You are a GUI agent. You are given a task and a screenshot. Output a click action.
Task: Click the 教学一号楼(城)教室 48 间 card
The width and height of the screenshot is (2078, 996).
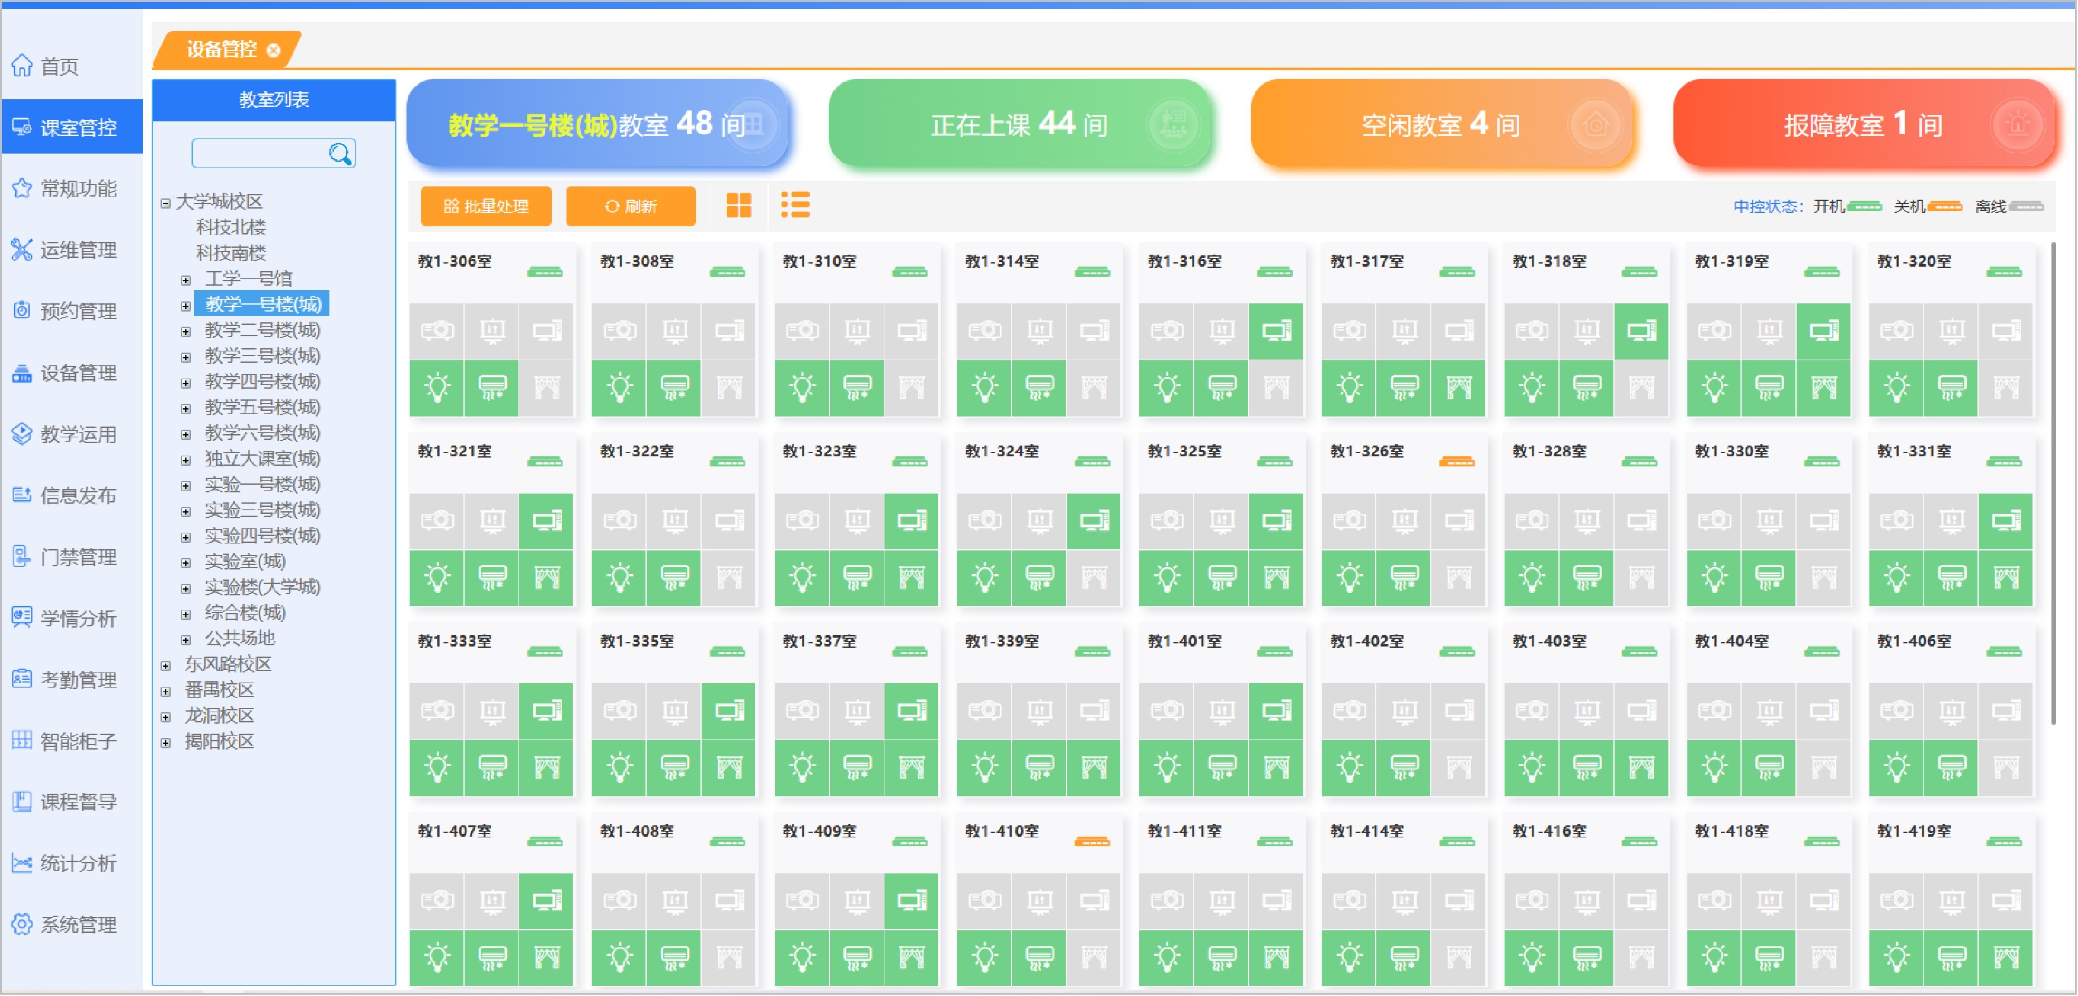(x=597, y=123)
